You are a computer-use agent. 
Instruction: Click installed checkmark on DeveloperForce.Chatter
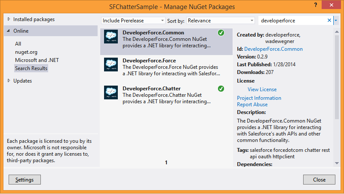221,89
